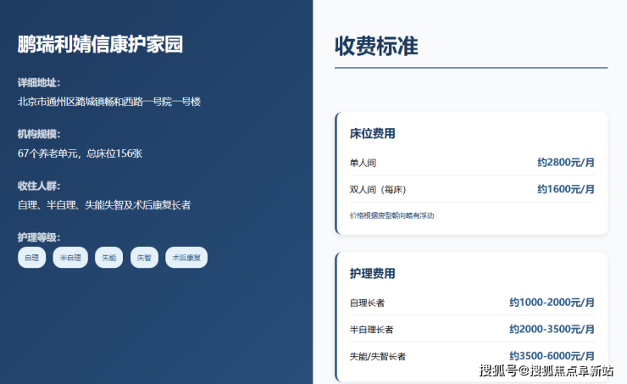Click the 收住人群 label
The width and height of the screenshot is (627, 384).
tap(39, 186)
